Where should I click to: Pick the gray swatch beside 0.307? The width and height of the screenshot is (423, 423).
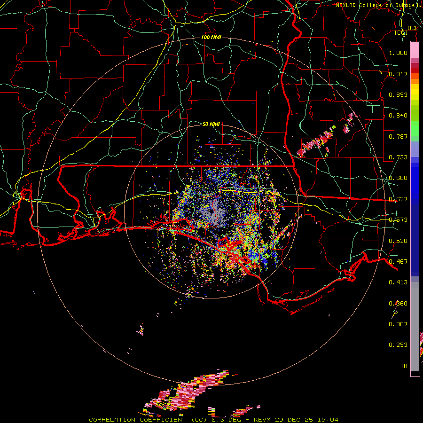click(415, 327)
